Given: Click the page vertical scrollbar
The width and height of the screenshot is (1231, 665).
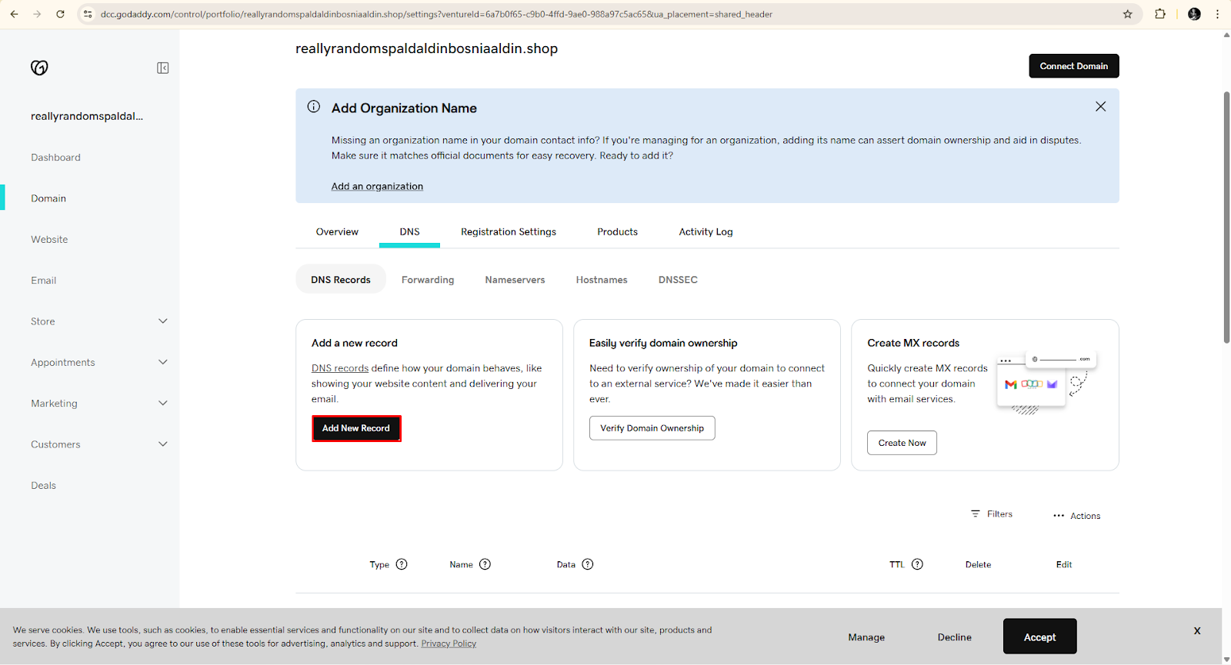Looking at the screenshot, I should tap(1226, 217).
